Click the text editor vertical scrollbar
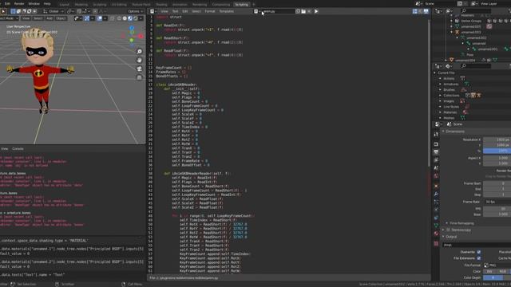The width and height of the screenshot is (511, 287). pyautogui.click(x=430, y=94)
